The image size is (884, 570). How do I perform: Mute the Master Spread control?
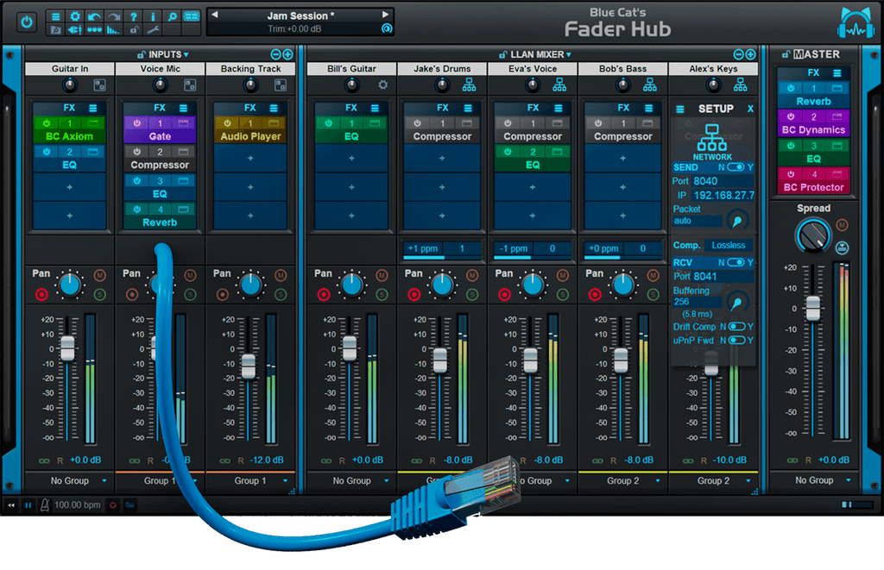(842, 225)
